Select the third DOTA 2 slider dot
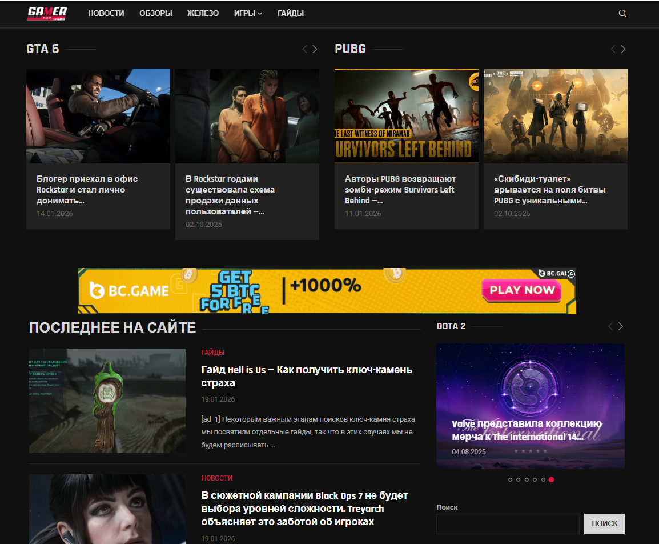Screen dimensions: 659x544 [x=527, y=479]
